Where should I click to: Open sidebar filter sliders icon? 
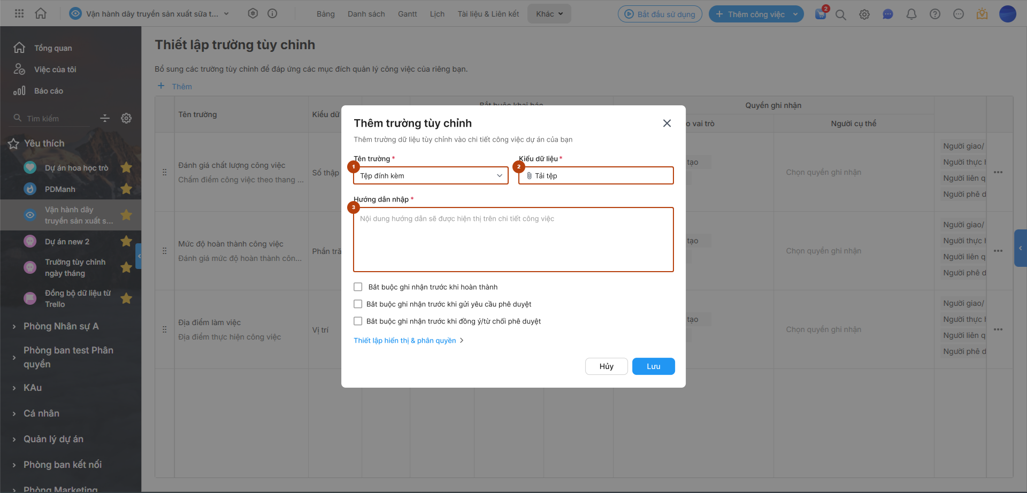pyautogui.click(x=105, y=118)
